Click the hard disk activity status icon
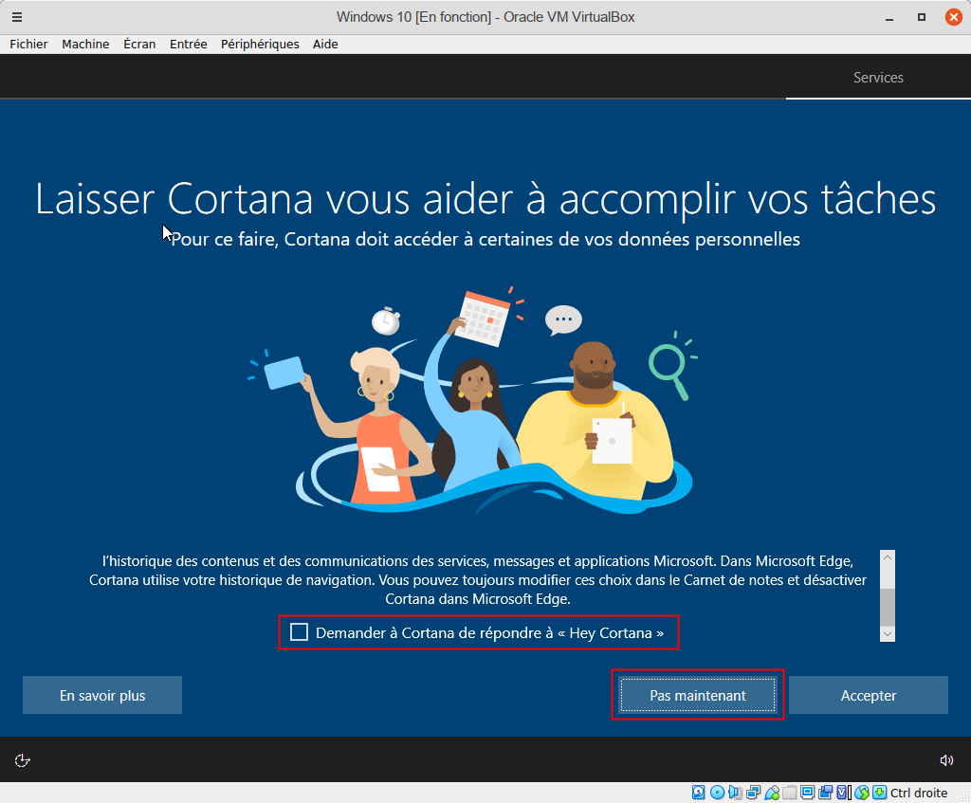The height and width of the screenshot is (803, 971). click(698, 793)
